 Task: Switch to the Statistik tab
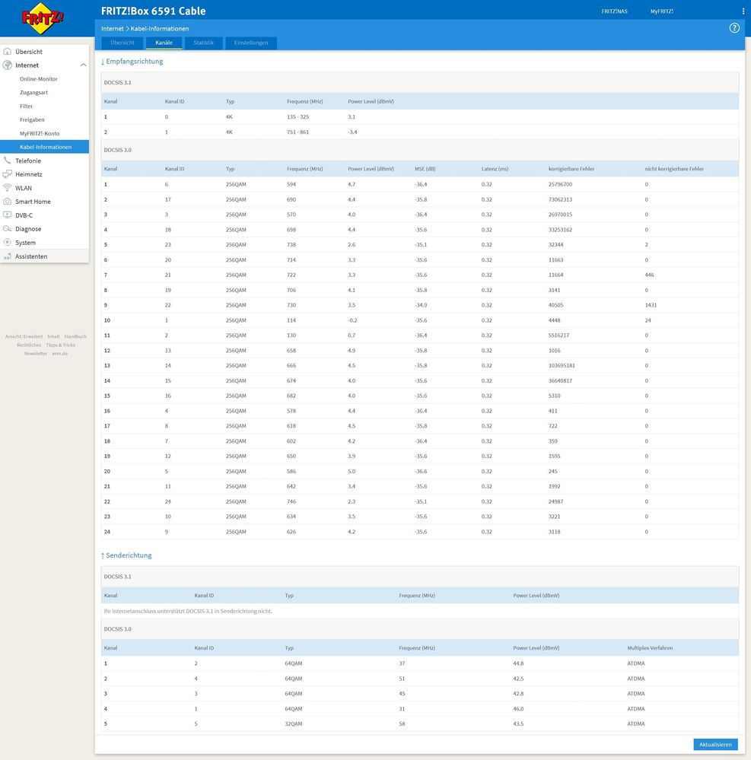pyautogui.click(x=203, y=43)
